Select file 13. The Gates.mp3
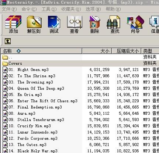This screenshot has width=159, height=153. (x=80, y=145)
